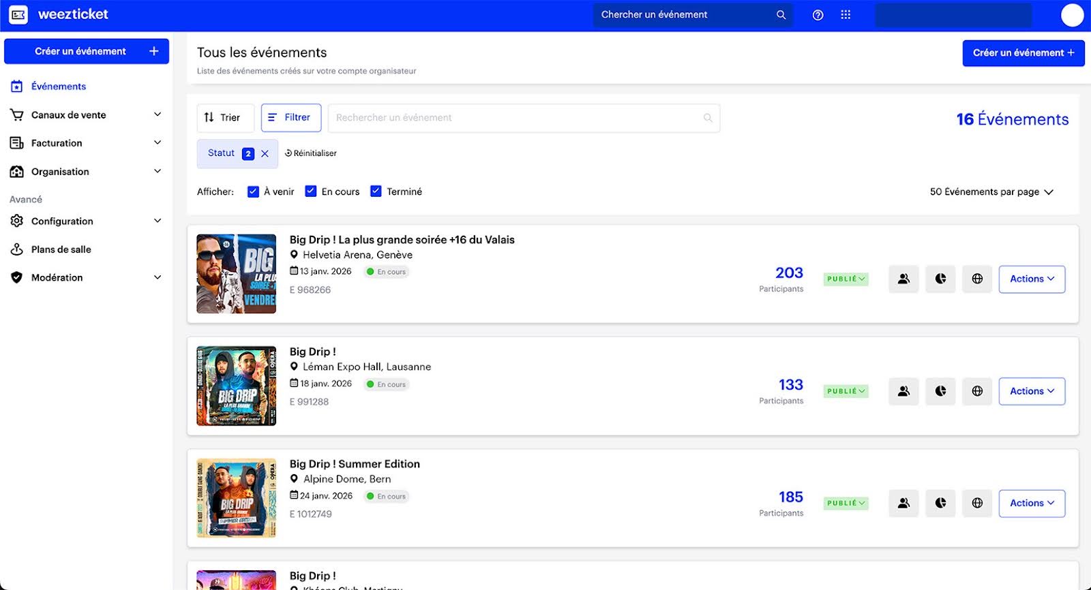Select Organisation menu item

coord(60,172)
